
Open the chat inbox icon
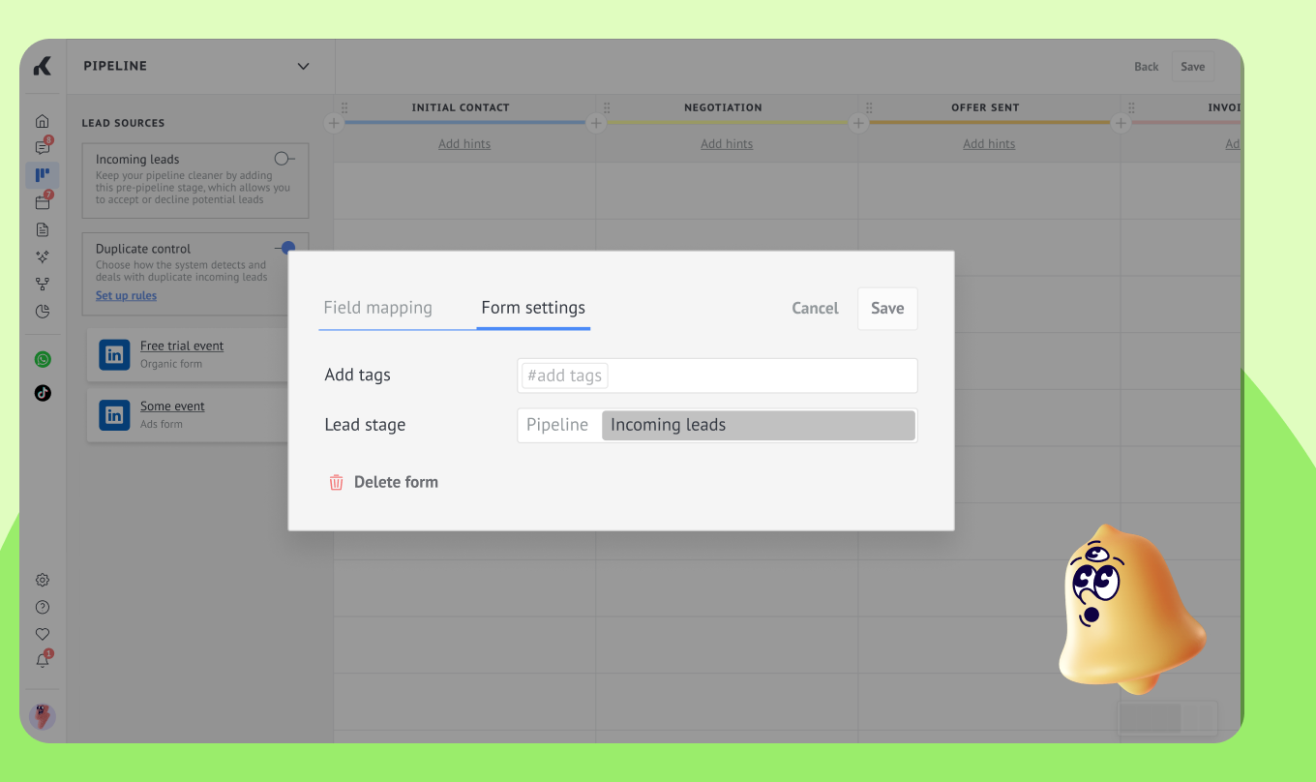[42, 148]
